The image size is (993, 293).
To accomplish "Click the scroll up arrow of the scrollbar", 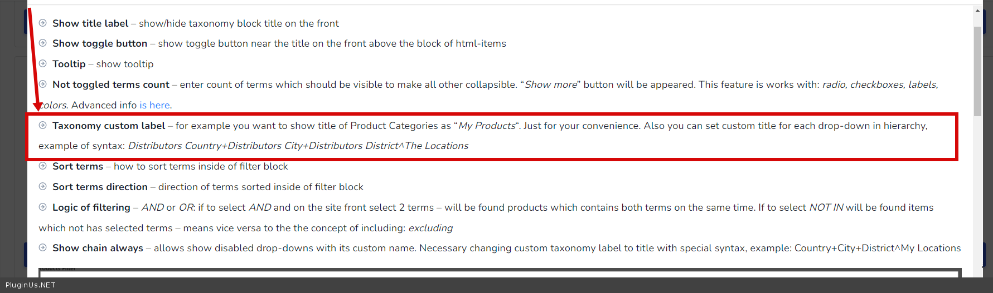I will [x=977, y=11].
